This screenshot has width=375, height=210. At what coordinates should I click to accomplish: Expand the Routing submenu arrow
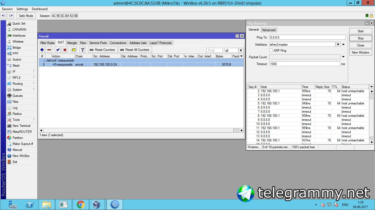click(34, 83)
